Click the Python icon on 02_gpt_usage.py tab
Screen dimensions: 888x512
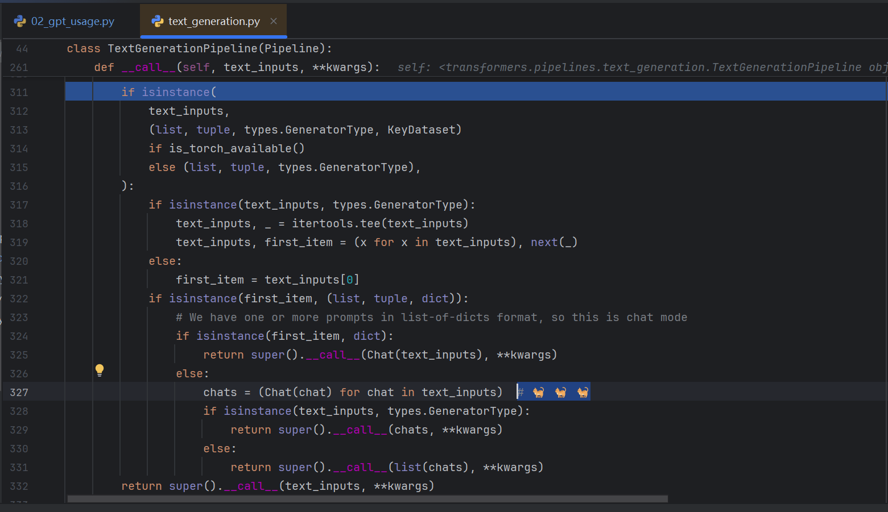coord(20,21)
